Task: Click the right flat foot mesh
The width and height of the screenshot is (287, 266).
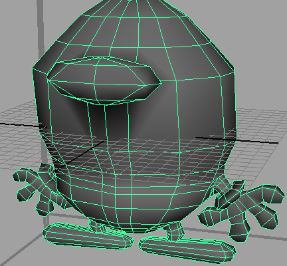Action: coord(187,248)
